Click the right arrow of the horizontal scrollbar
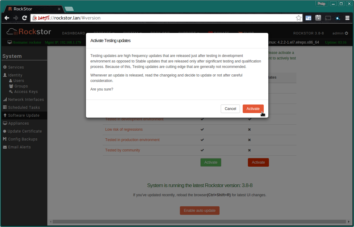Viewport: 354px width, 227px height. pos(349,222)
